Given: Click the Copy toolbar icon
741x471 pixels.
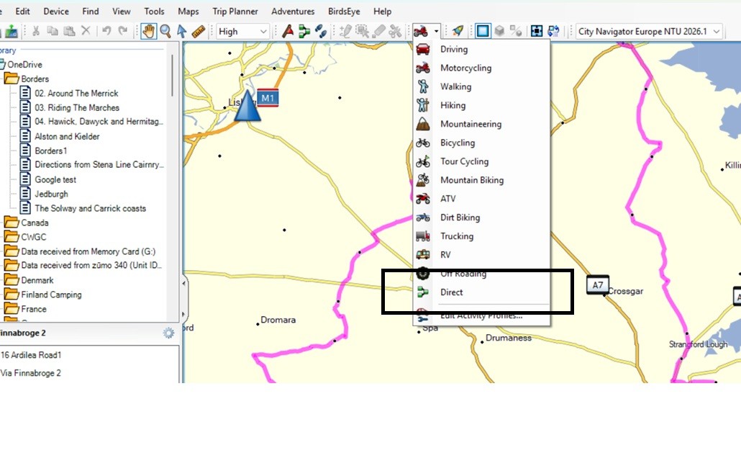Looking at the screenshot, I should coord(53,31).
